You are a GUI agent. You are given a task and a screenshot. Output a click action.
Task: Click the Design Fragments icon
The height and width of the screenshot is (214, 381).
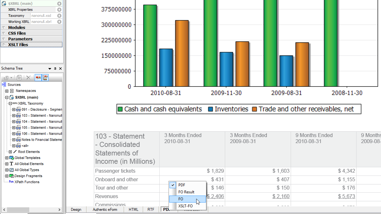[11, 176]
